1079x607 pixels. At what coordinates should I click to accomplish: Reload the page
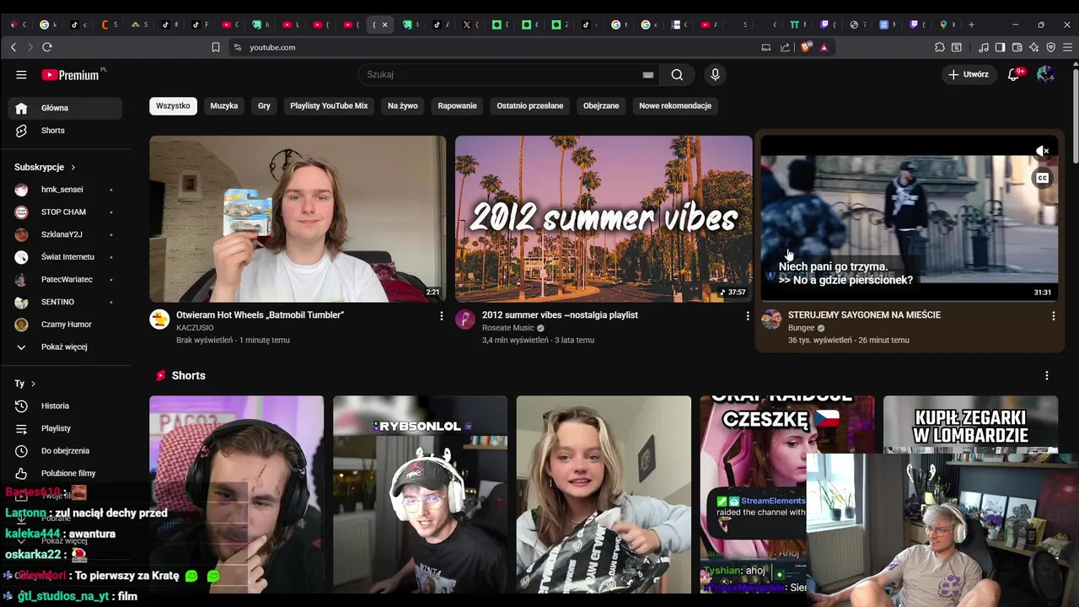46,47
